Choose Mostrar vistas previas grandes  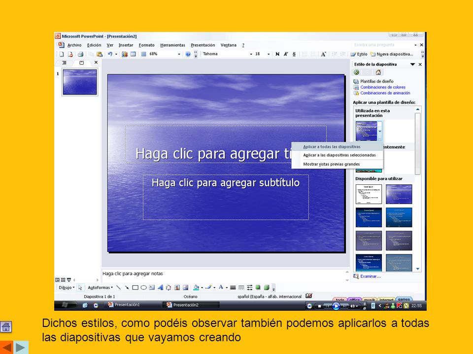(338, 164)
